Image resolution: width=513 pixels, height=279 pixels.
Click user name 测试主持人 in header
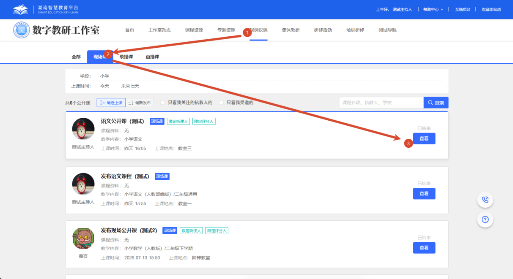402,9
